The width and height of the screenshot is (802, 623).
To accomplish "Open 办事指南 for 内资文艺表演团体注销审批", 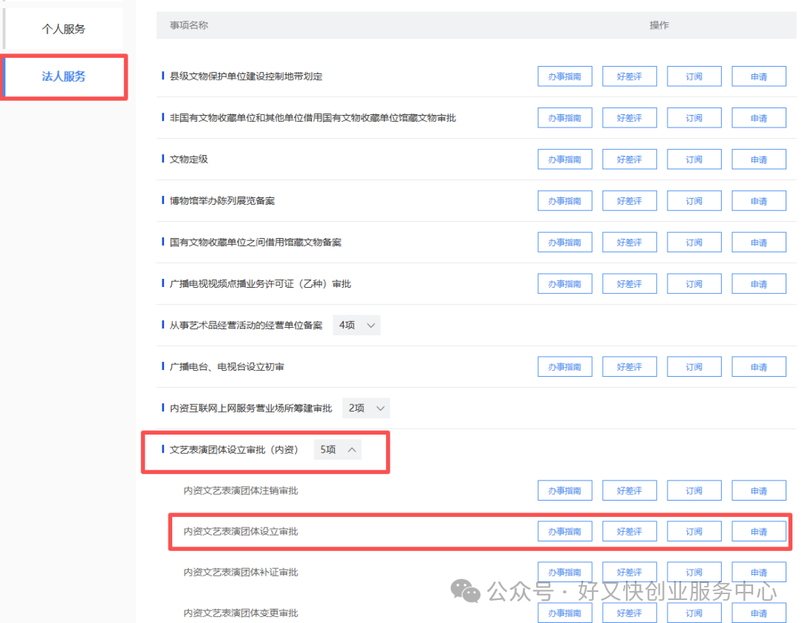I will (x=564, y=490).
